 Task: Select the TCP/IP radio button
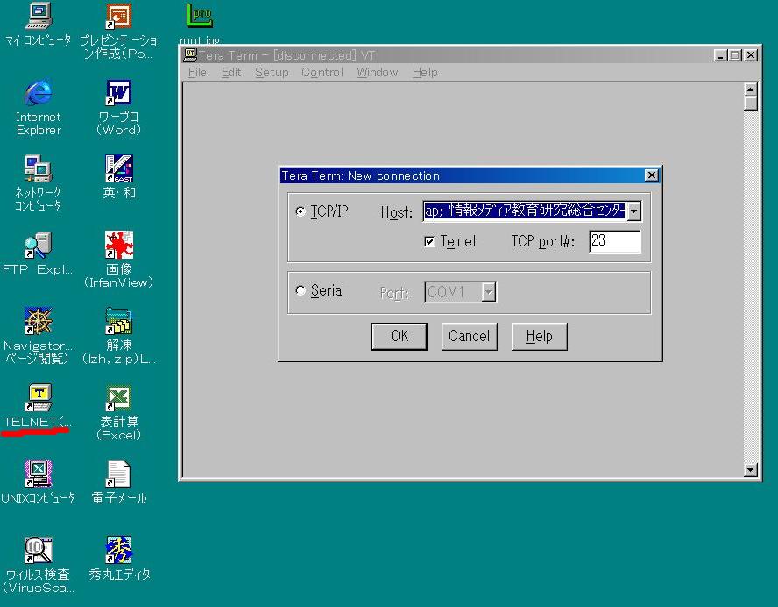coord(301,211)
